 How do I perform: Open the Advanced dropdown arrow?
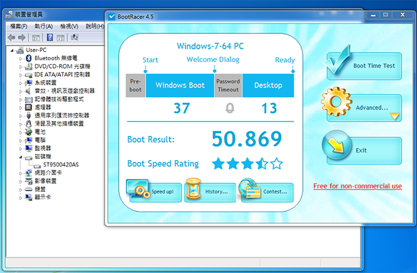pyautogui.click(x=393, y=116)
